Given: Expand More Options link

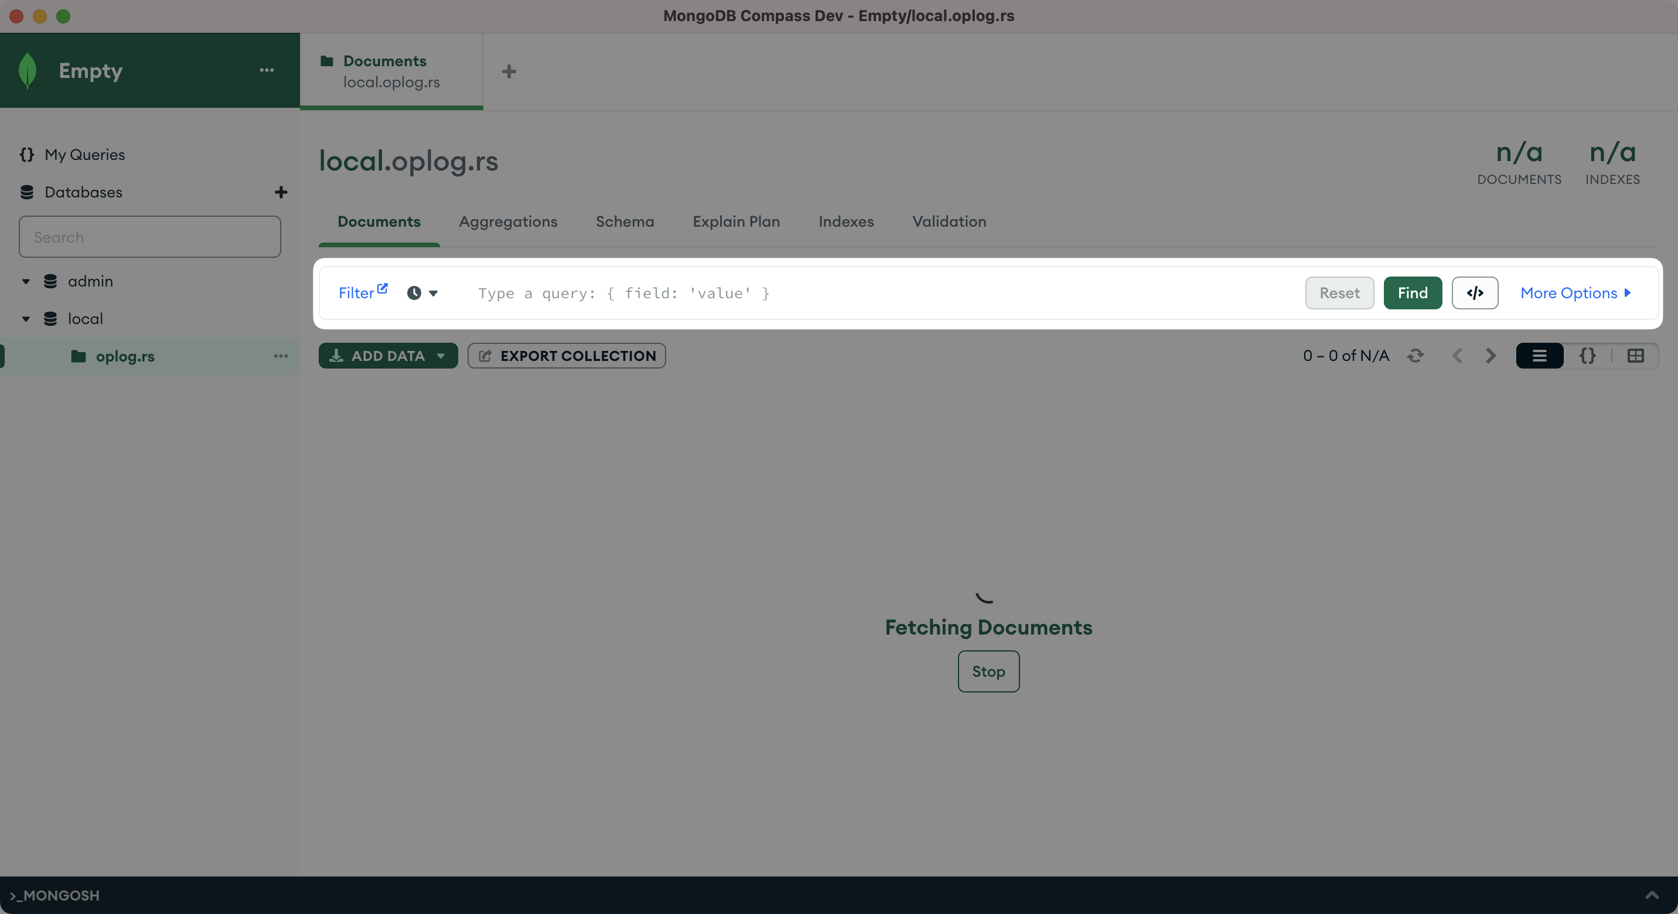Looking at the screenshot, I should coord(1574,293).
